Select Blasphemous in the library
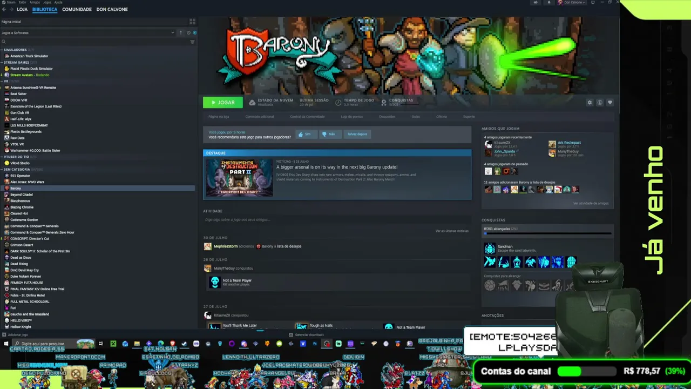Viewport: 691px width, 389px height. (20, 201)
